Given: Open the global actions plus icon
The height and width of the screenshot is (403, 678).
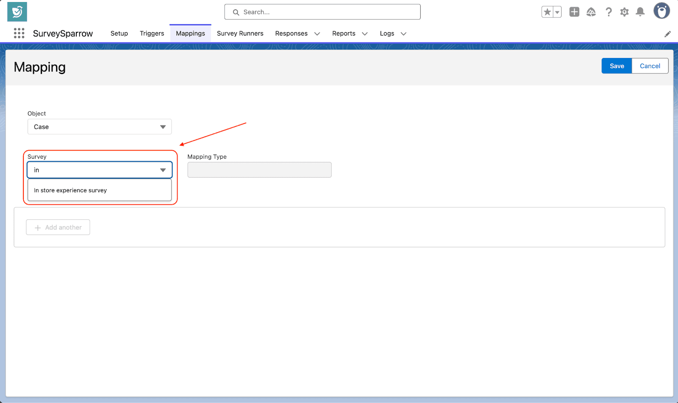Looking at the screenshot, I should [574, 12].
